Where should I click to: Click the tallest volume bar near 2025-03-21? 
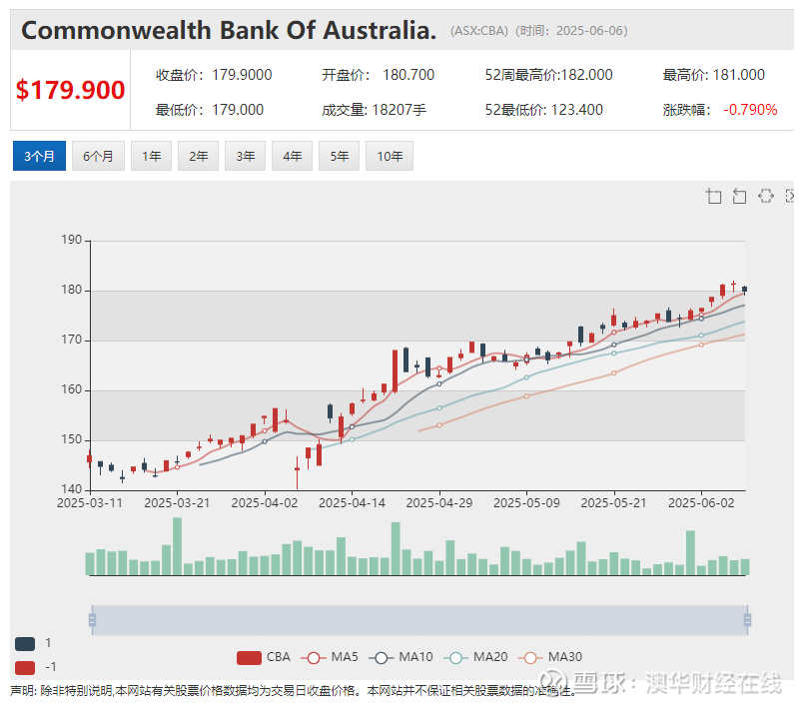click(178, 546)
